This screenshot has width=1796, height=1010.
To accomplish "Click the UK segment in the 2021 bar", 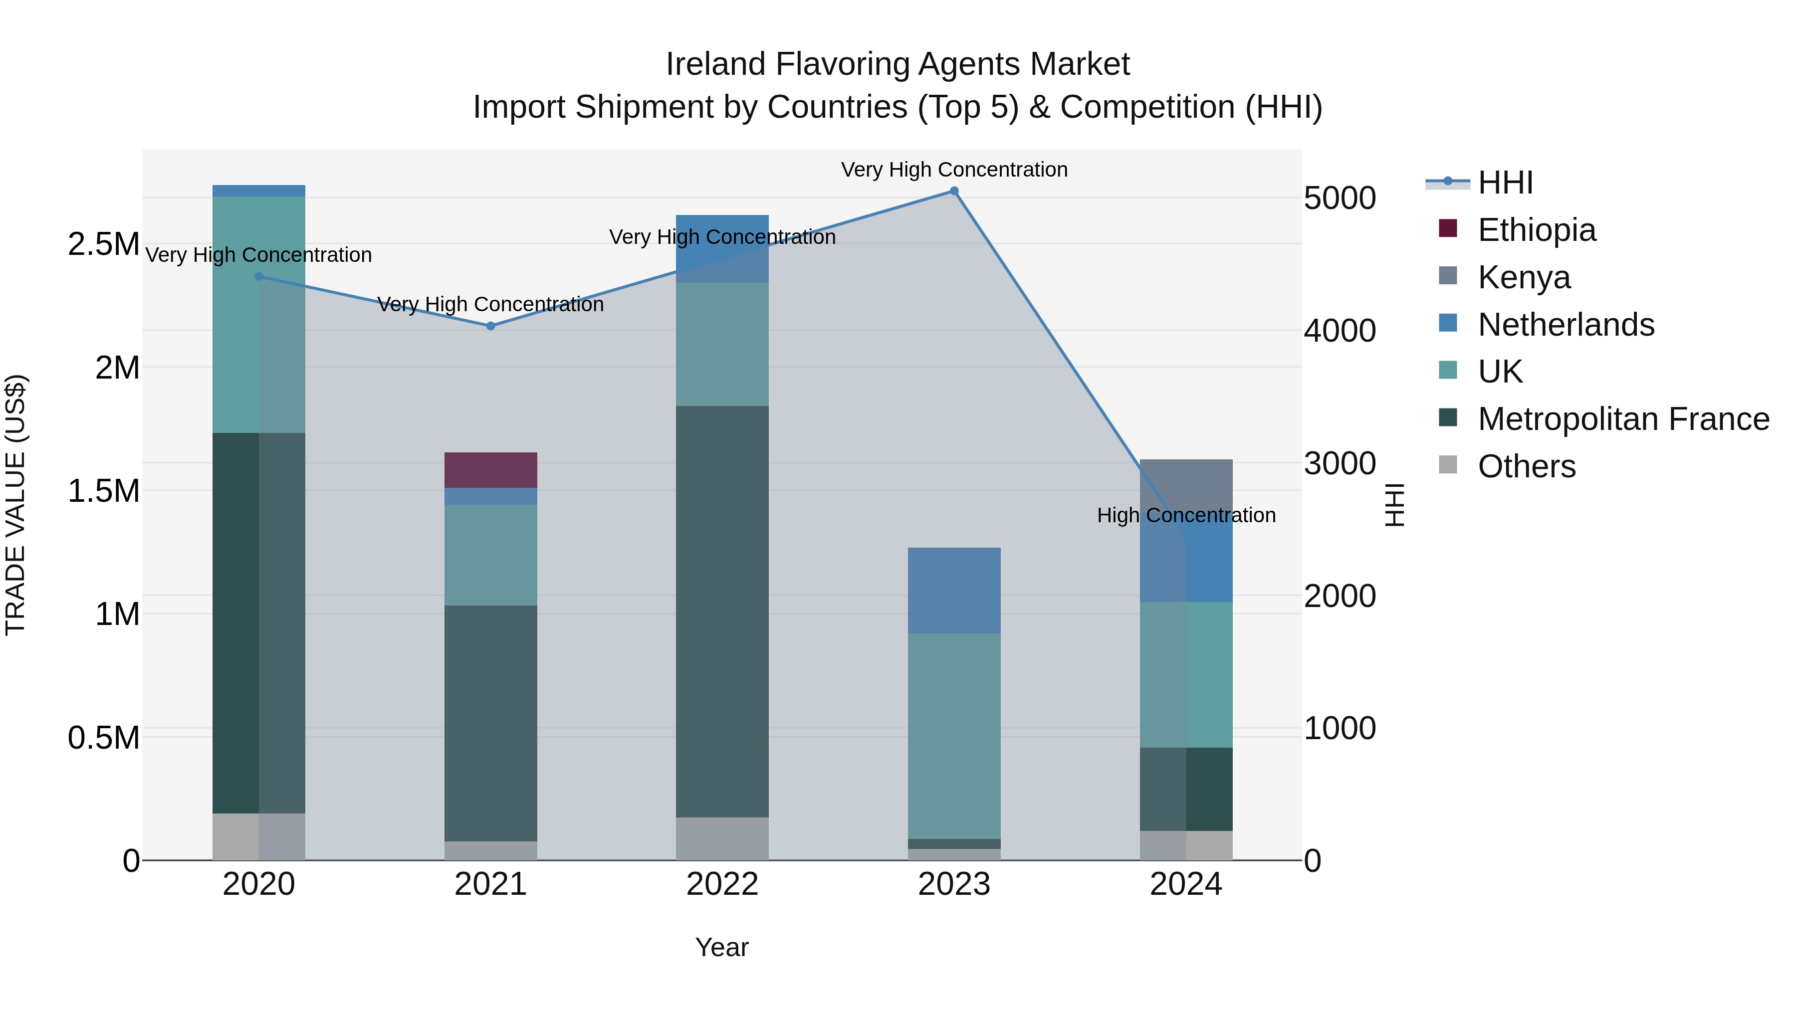I will [x=491, y=556].
